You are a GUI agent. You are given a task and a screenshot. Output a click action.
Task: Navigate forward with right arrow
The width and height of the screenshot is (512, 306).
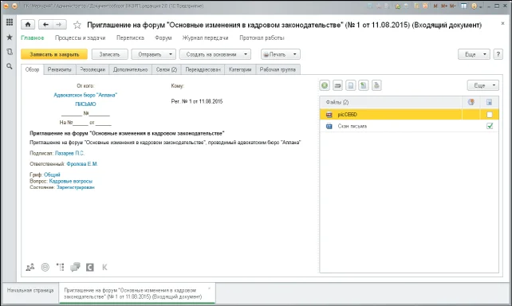click(59, 25)
